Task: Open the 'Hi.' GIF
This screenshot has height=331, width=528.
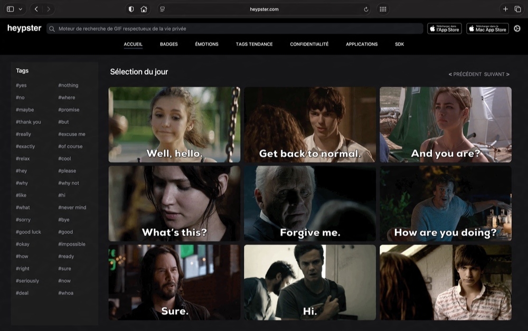Action: 310,282
